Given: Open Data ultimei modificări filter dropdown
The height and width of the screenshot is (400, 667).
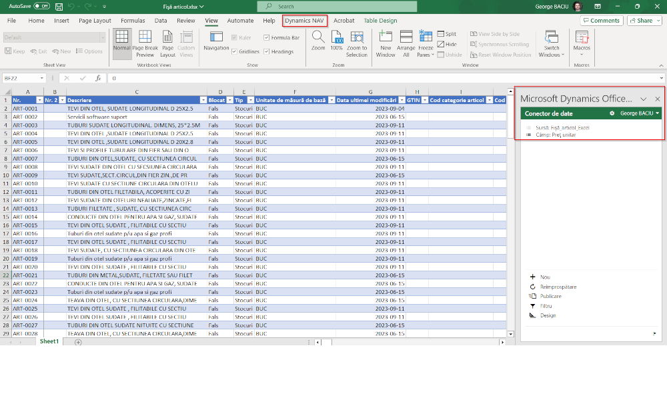Looking at the screenshot, I should coord(402,100).
